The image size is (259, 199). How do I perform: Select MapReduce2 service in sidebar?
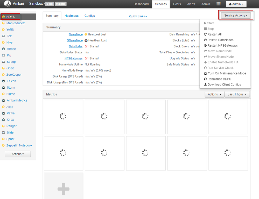click(x=16, y=23)
